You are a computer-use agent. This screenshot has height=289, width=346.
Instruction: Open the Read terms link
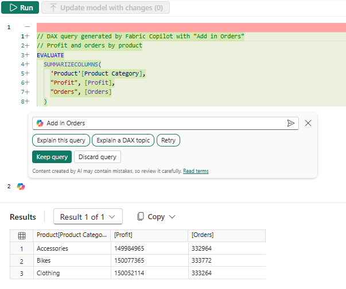(196, 171)
